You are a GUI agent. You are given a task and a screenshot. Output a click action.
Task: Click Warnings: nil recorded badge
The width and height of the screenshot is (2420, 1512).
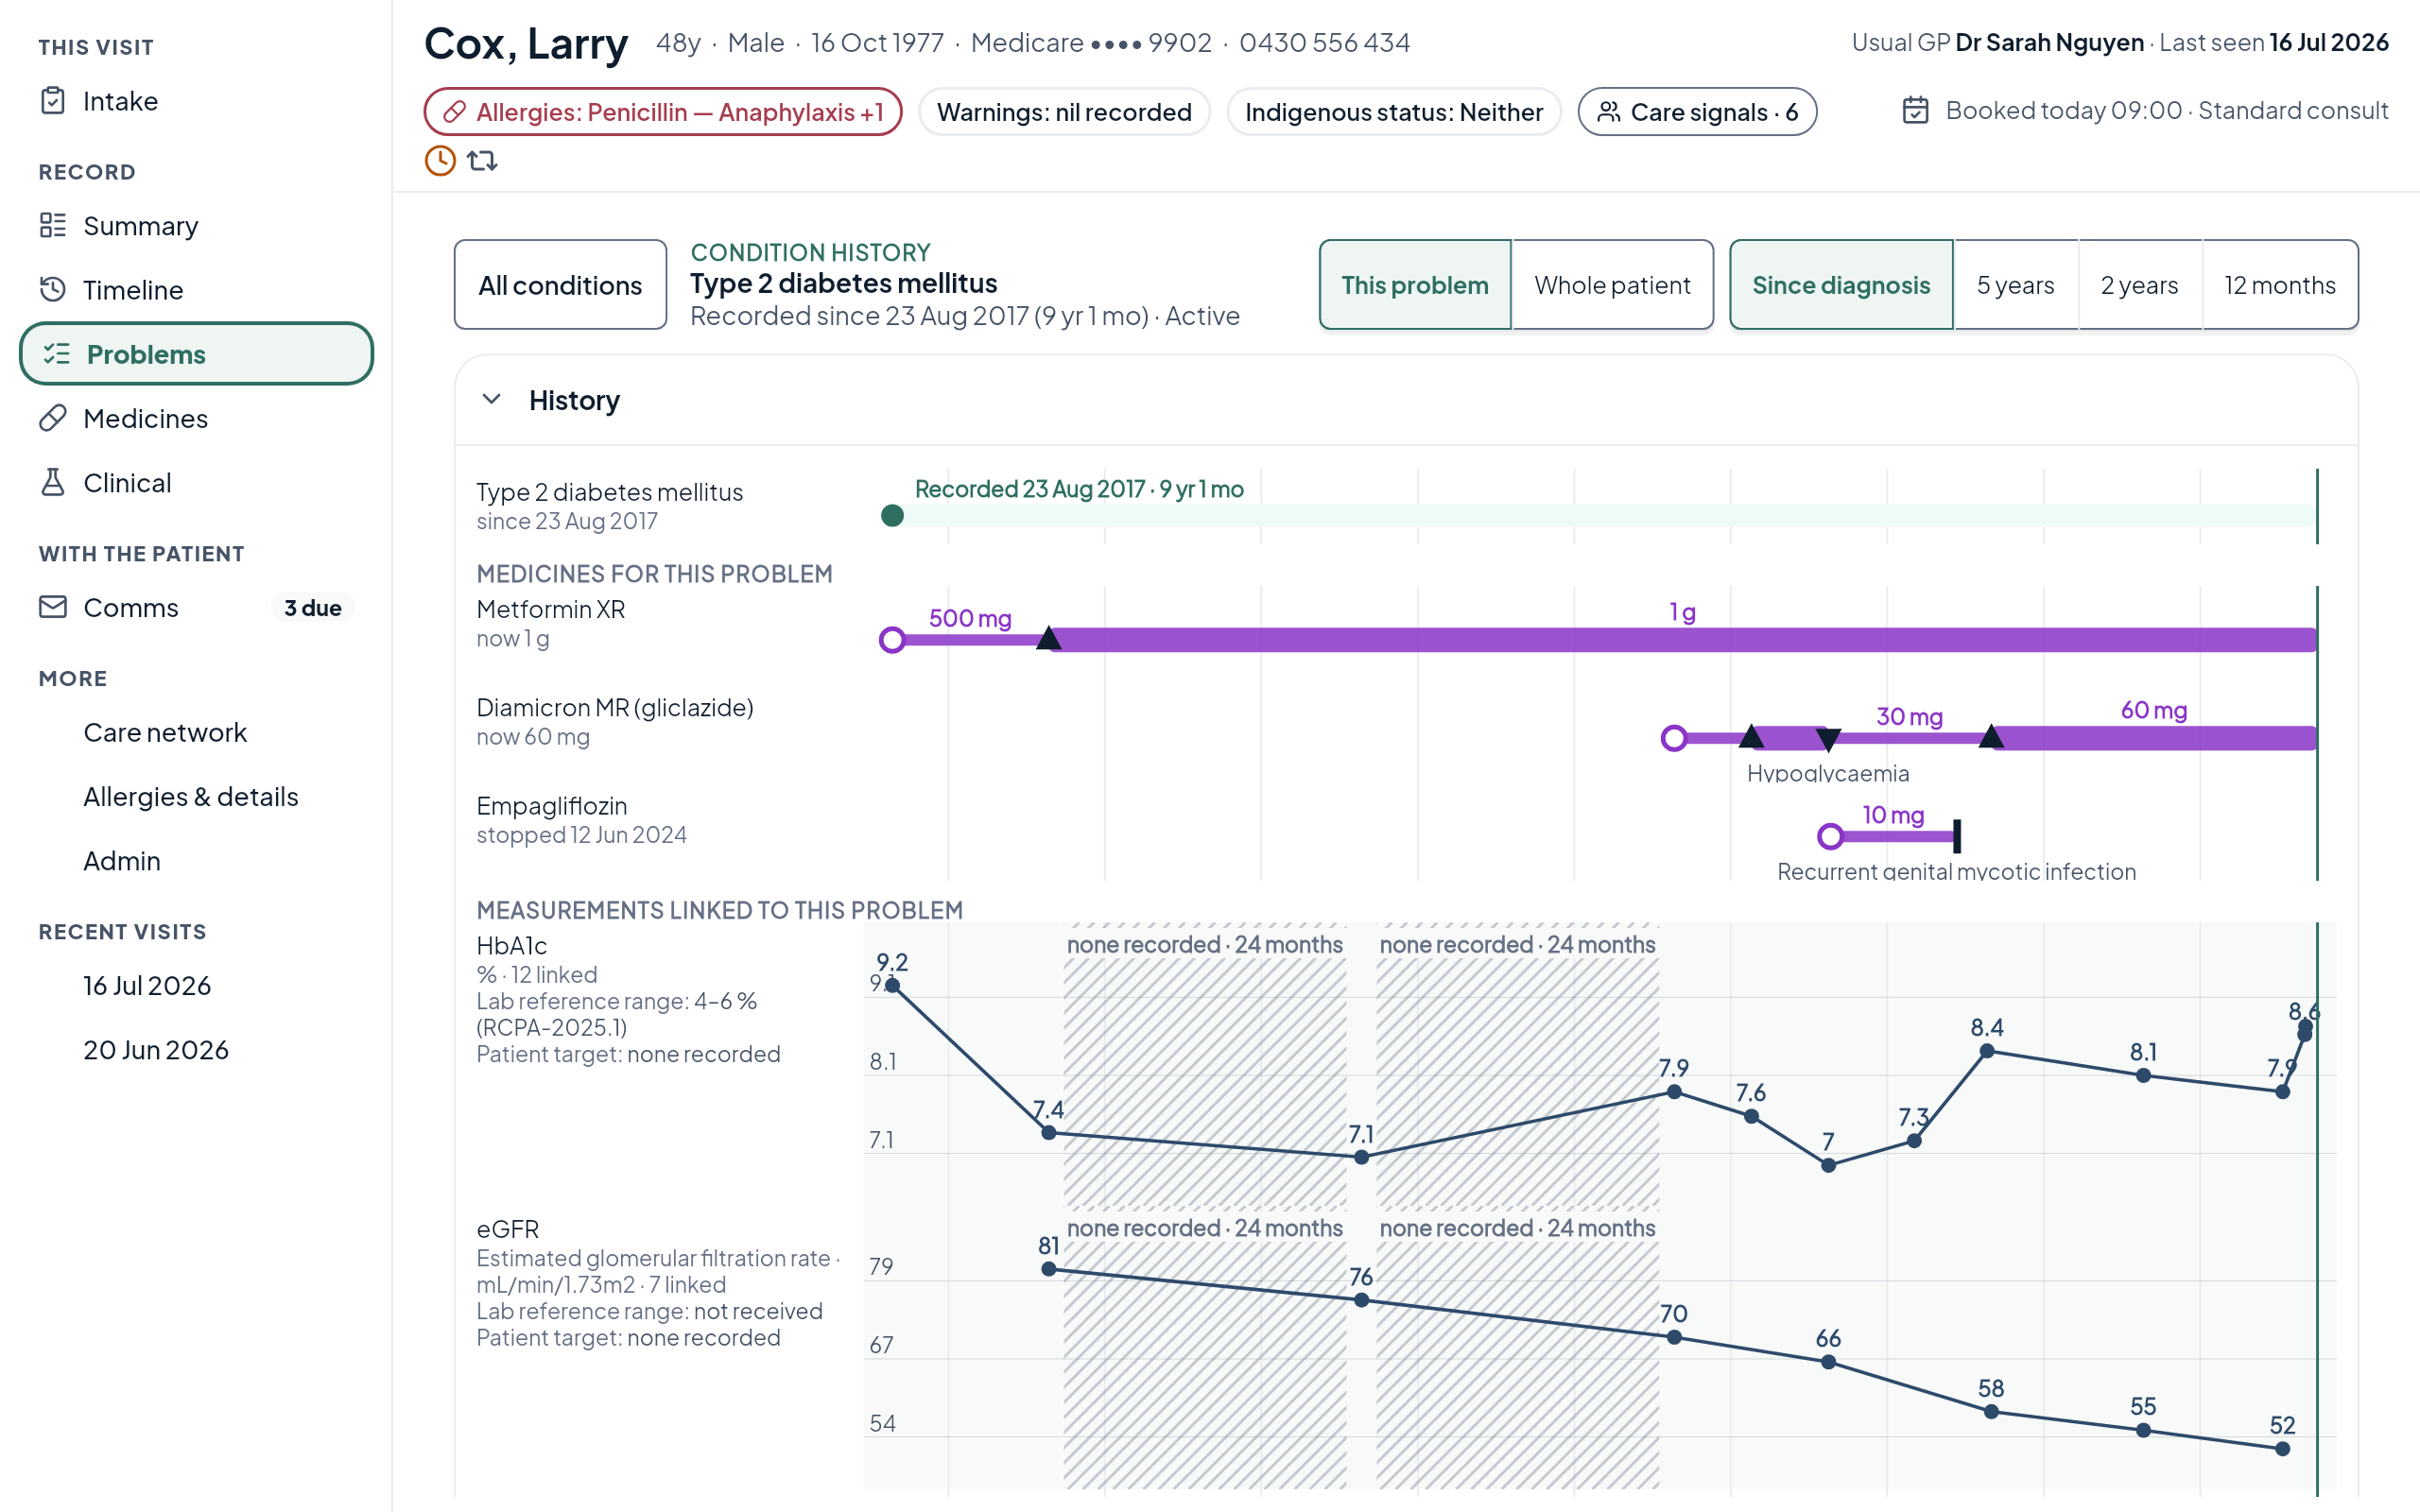click(x=1064, y=112)
